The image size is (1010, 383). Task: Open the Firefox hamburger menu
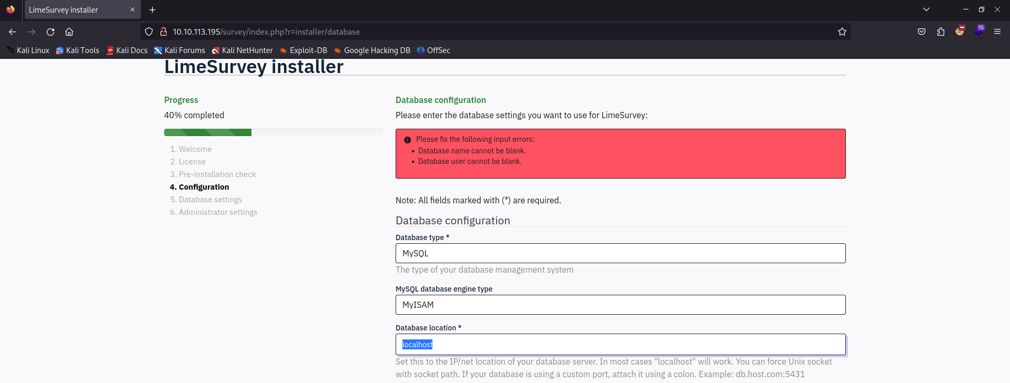(997, 32)
